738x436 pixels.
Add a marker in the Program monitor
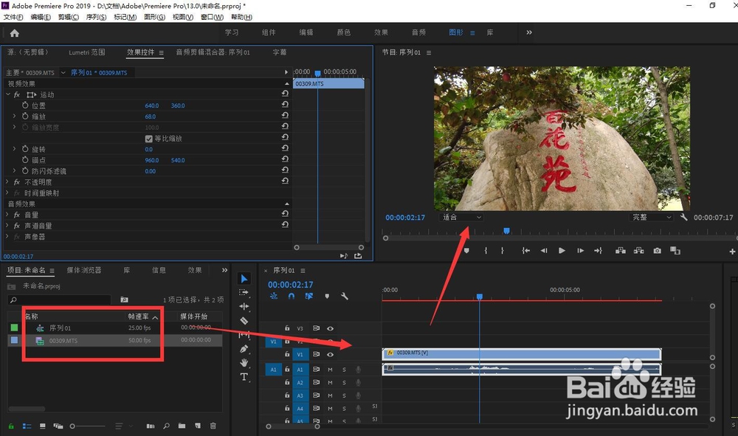(x=466, y=251)
